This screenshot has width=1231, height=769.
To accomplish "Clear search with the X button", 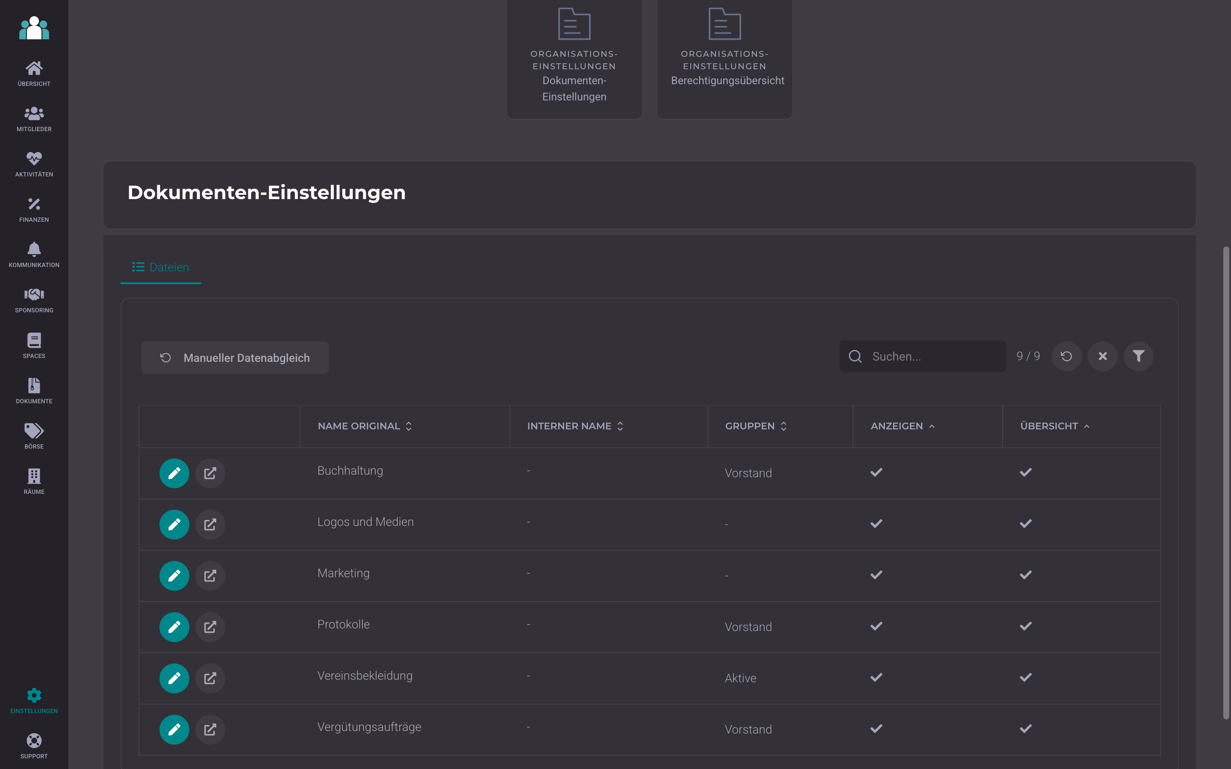I will click(1102, 357).
